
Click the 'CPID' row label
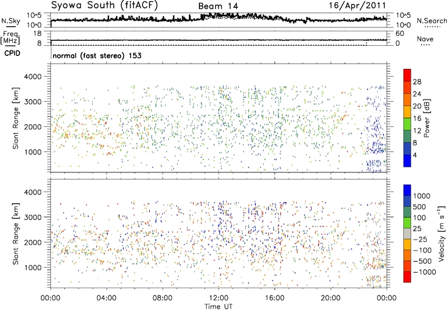coord(12,53)
